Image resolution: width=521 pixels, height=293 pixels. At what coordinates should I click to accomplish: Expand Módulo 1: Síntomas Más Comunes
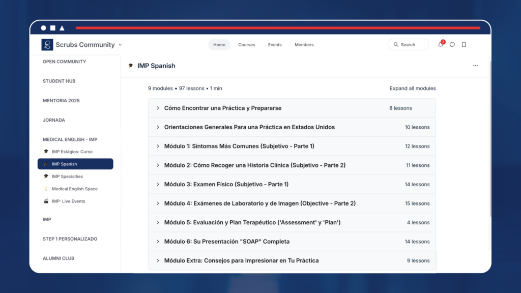click(239, 146)
